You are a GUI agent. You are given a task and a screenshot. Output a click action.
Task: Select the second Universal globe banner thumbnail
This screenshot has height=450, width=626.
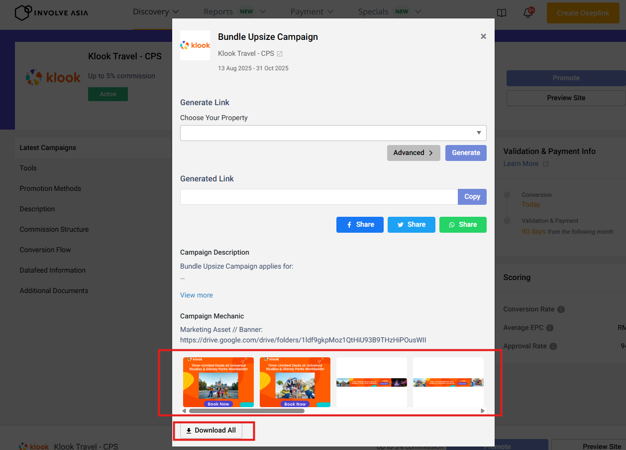point(295,382)
